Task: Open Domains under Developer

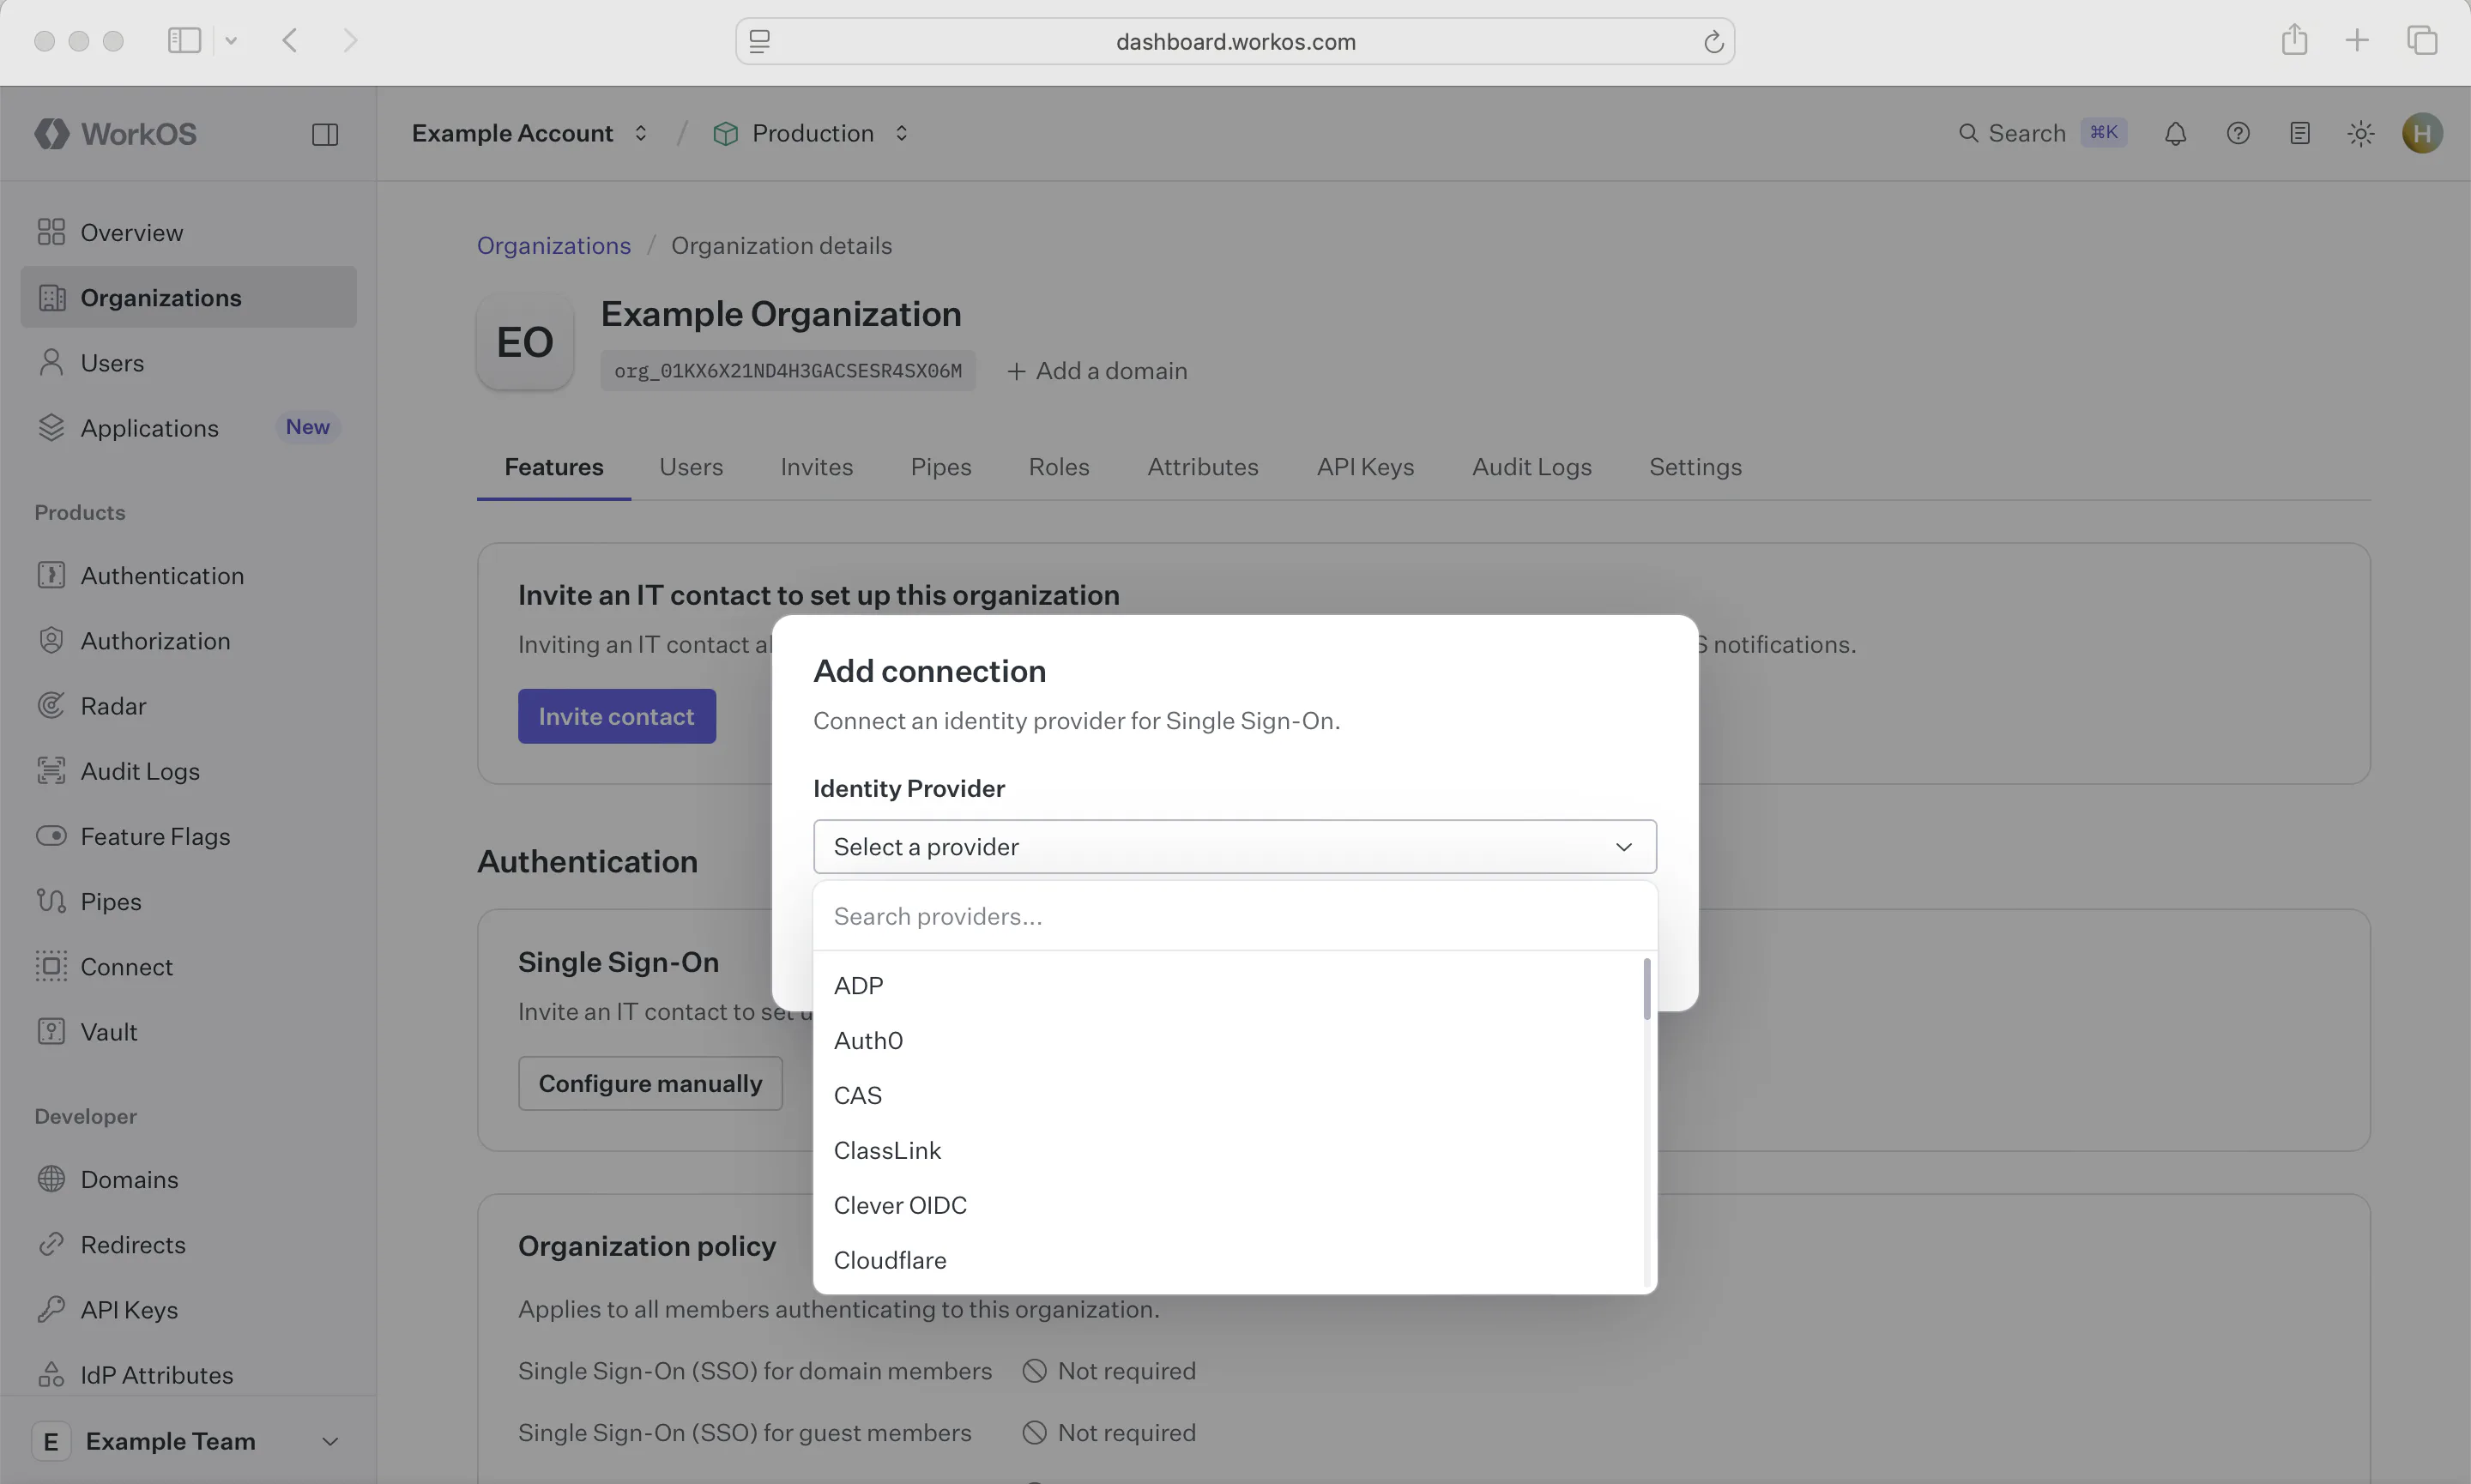Action: pyautogui.click(x=188, y=1179)
